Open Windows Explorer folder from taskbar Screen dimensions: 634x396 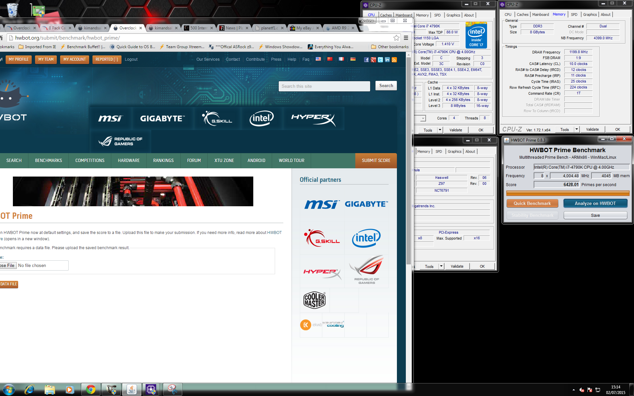coord(50,390)
